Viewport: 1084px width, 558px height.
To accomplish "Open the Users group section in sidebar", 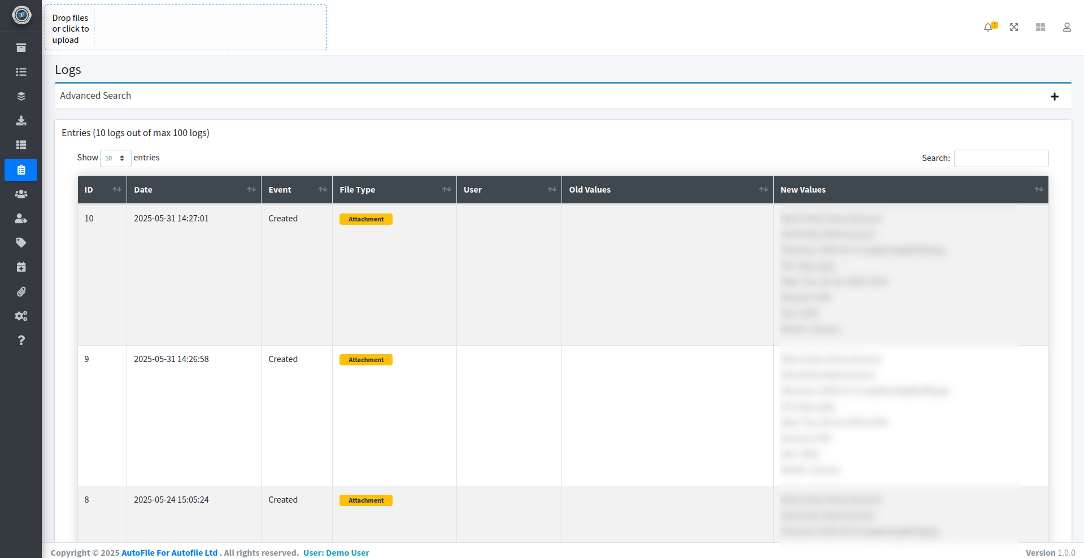I will [x=21, y=194].
